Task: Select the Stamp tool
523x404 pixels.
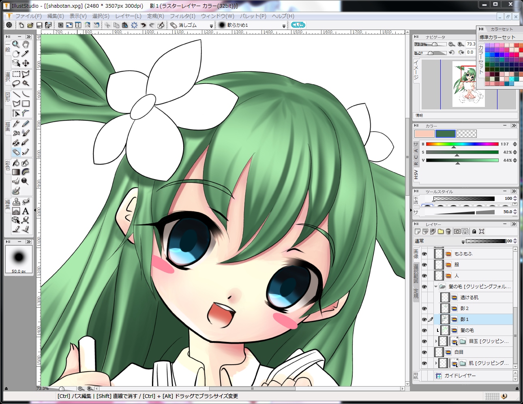Action: click(16, 201)
